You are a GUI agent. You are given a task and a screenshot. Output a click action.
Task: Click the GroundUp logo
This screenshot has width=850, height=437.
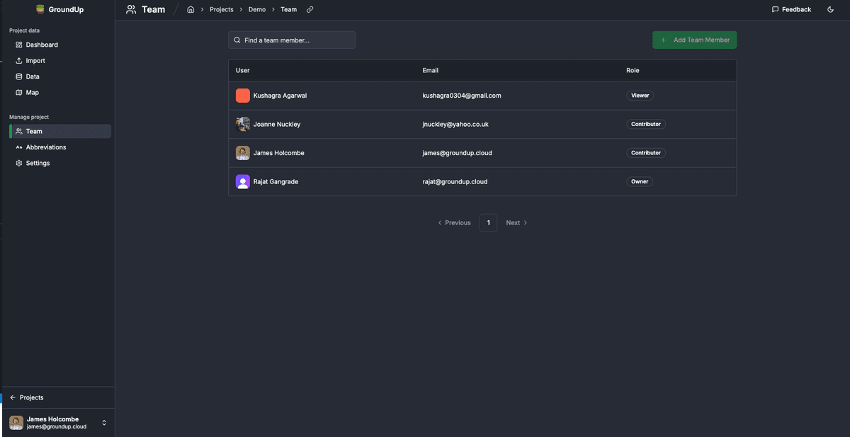(x=60, y=10)
